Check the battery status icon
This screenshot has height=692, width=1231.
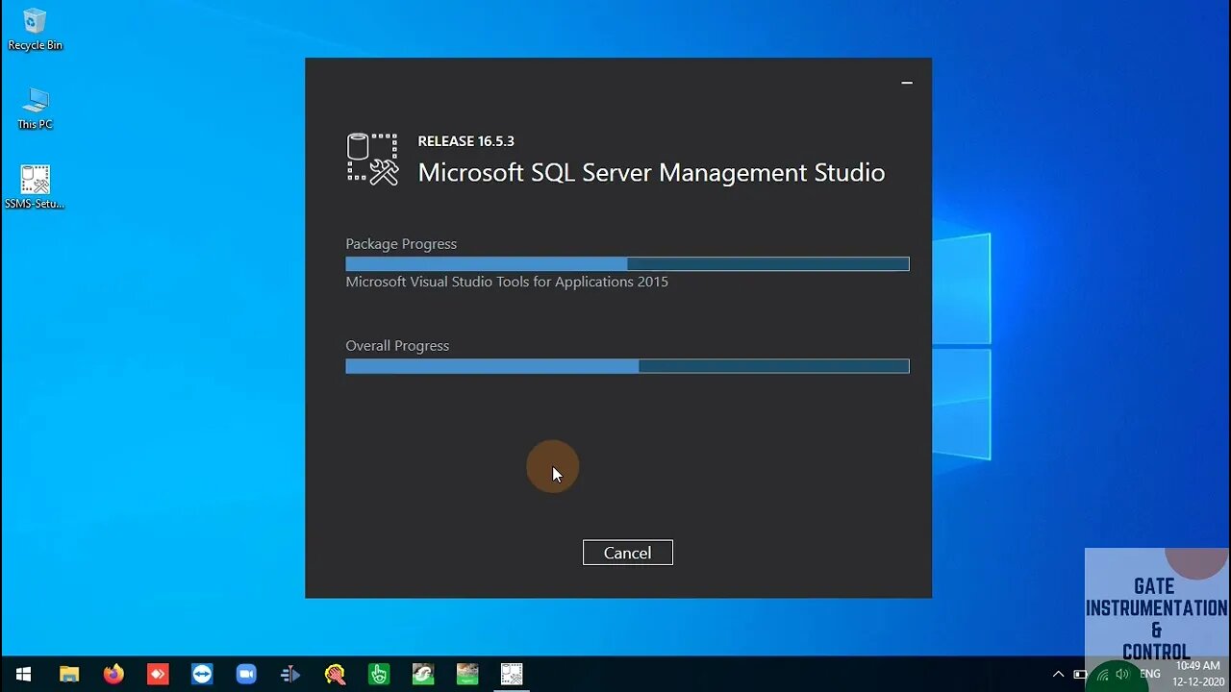[1080, 674]
